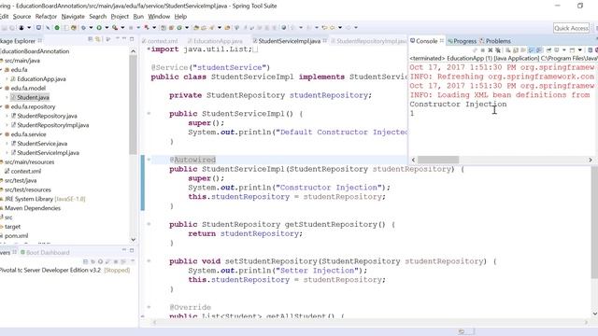The image size is (598, 336).
Task: Click the @Autowired annotation in the editor
Action: (x=192, y=160)
